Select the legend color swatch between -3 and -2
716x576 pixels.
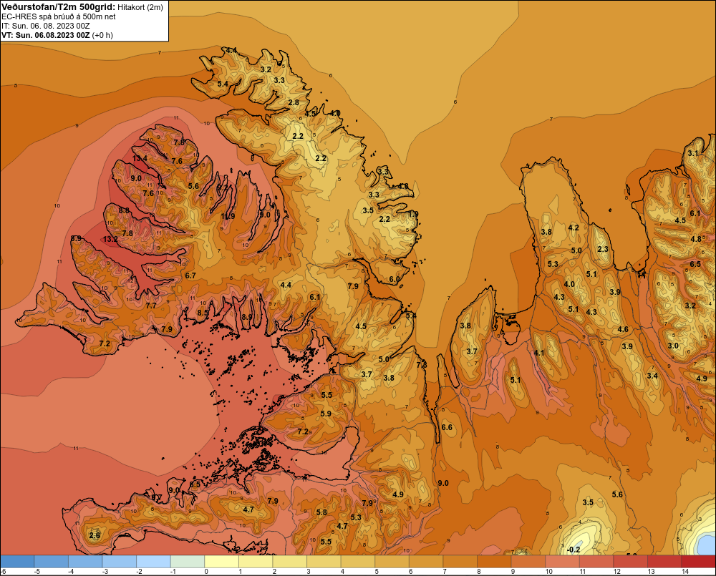120,562
